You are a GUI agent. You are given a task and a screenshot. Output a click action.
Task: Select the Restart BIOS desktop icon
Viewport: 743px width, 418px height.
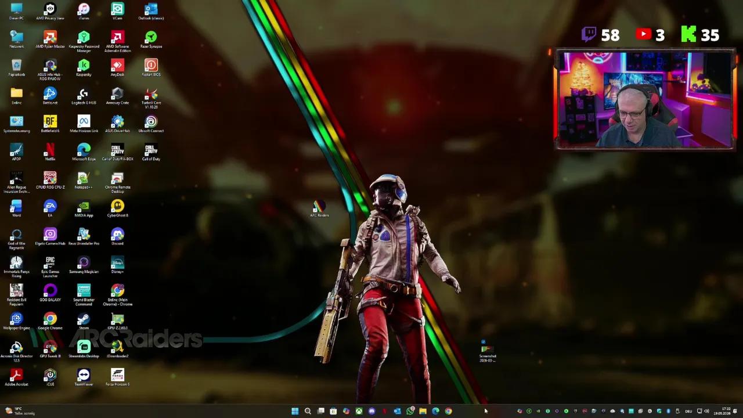[151, 68]
